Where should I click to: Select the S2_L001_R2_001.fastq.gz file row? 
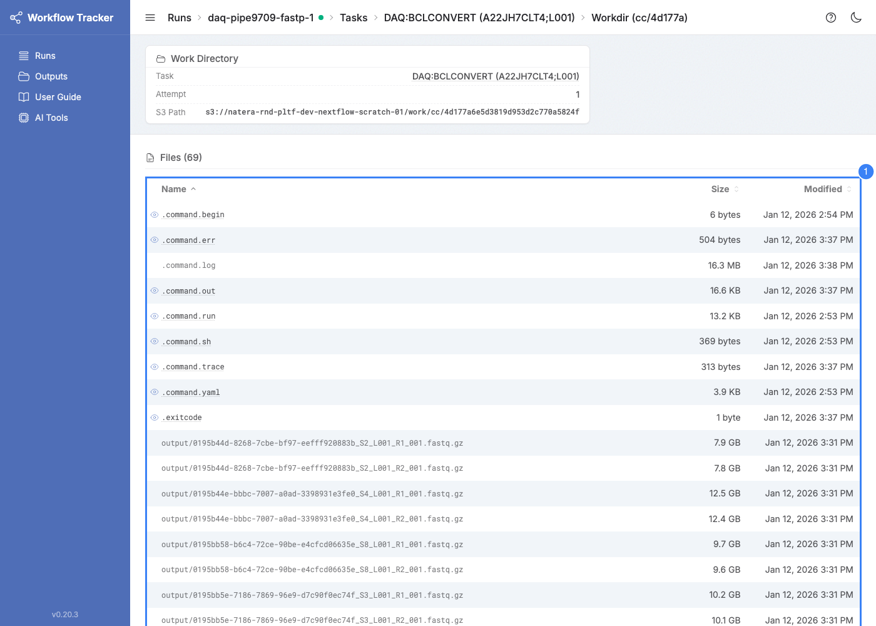503,468
